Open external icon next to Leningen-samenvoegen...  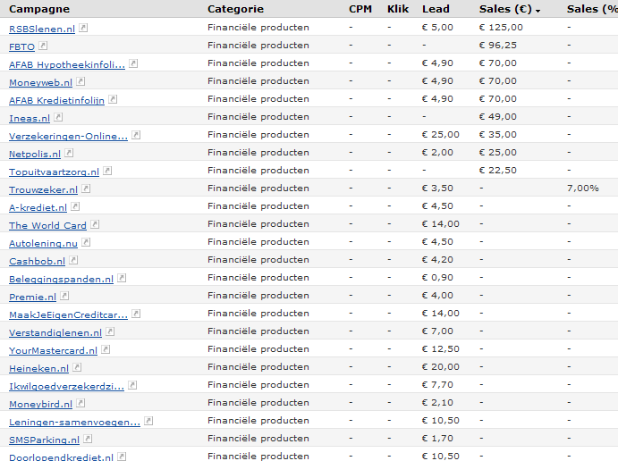click(148, 421)
